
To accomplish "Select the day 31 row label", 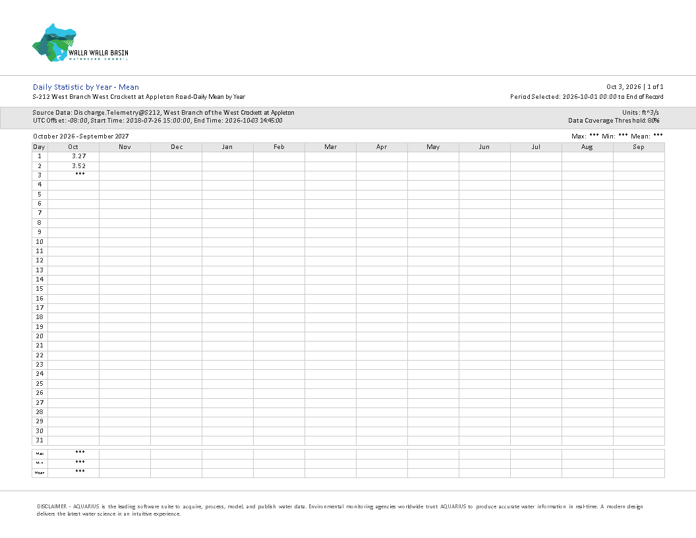I will point(40,440).
